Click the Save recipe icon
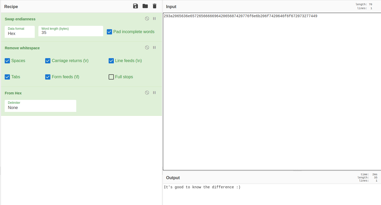Image resolution: width=381 pixels, height=205 pixels. (136, 6)
